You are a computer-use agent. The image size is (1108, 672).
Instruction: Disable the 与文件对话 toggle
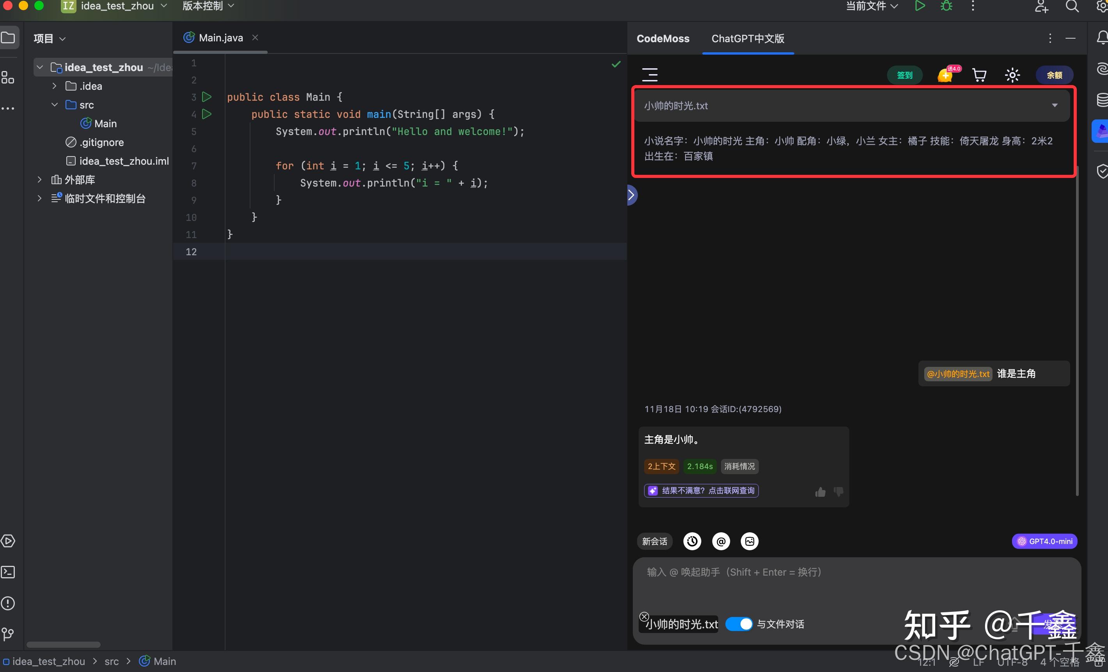[x=739, y=624]
